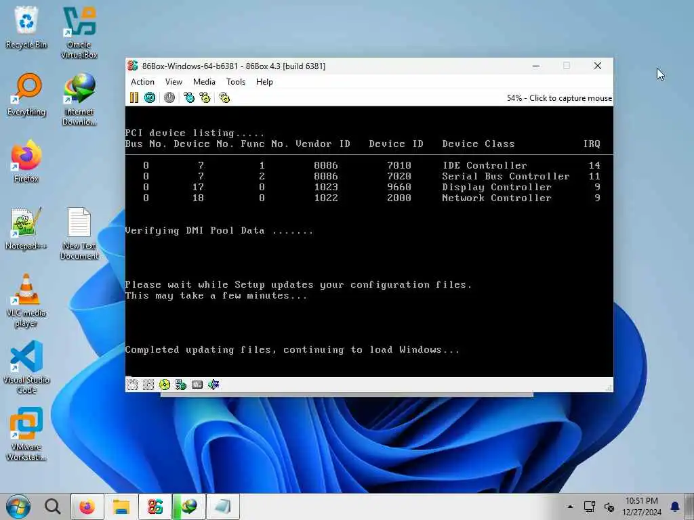This screenshot has width=694, height=520.
Task: Select VLC media player desktop shortcut
Action: [x=26, y=301]
